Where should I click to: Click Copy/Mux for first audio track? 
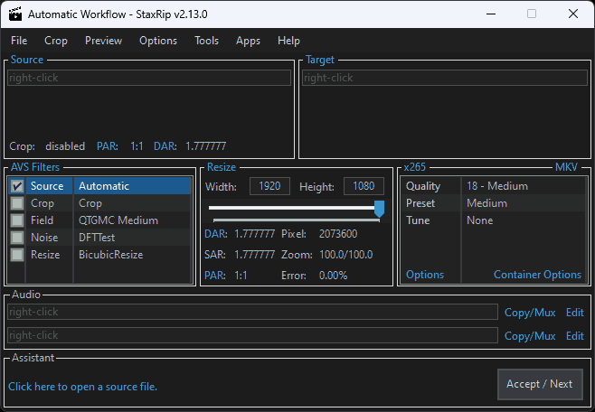[x=530, y=313]
